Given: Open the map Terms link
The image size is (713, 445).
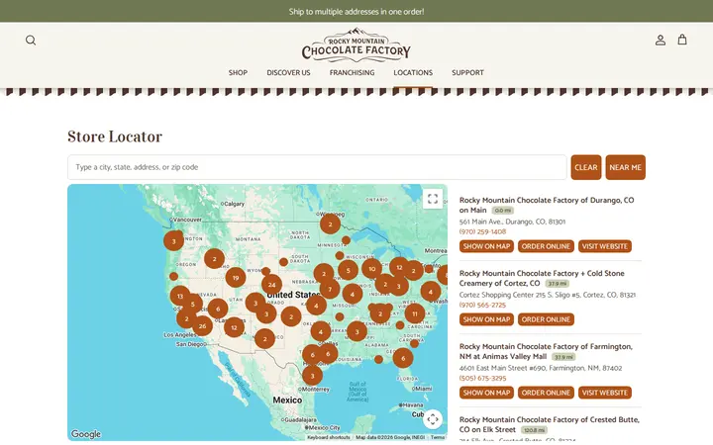Looking at the screenshot, I should click(438, 437).
